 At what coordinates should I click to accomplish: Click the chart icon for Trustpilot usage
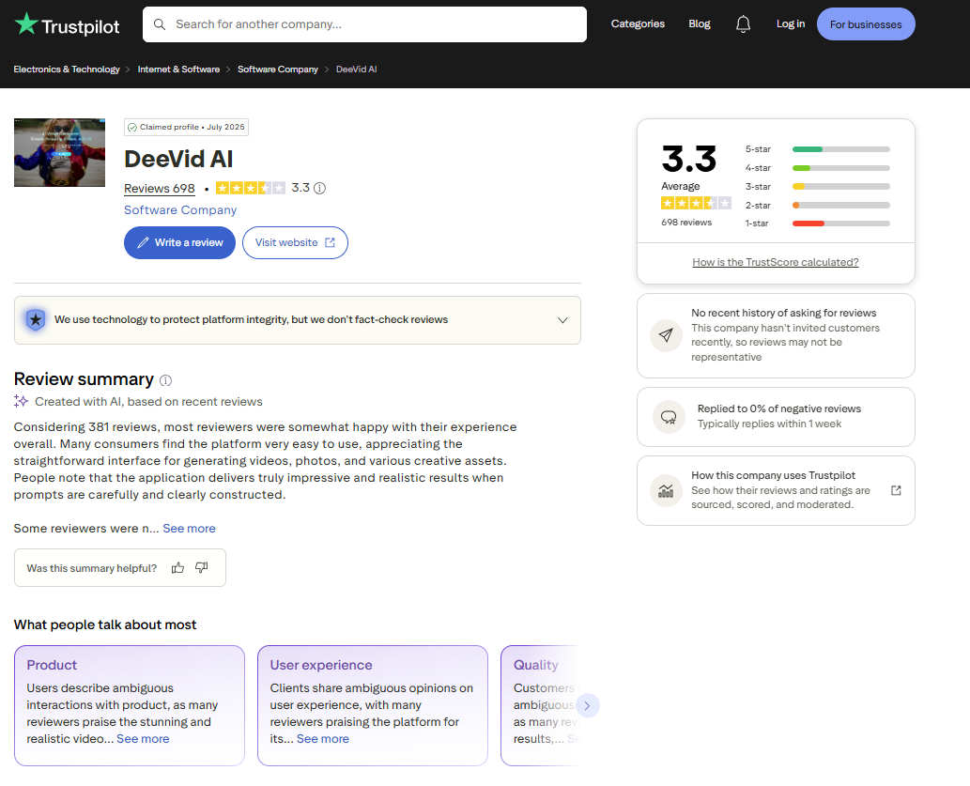(666, 491)
